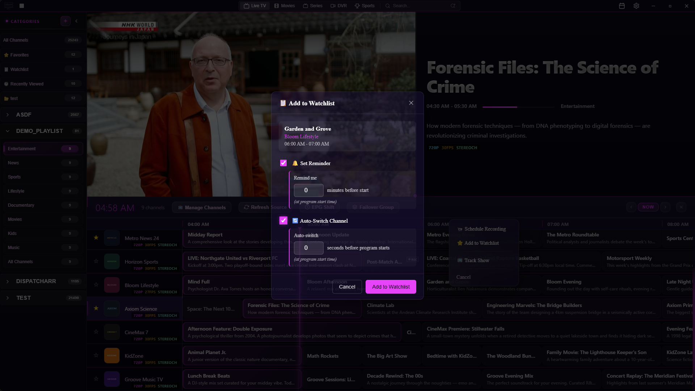Screen dimensions: 695x391
Task: Toggle favorite star for Metro News 24
Action: tap(96, 237)
